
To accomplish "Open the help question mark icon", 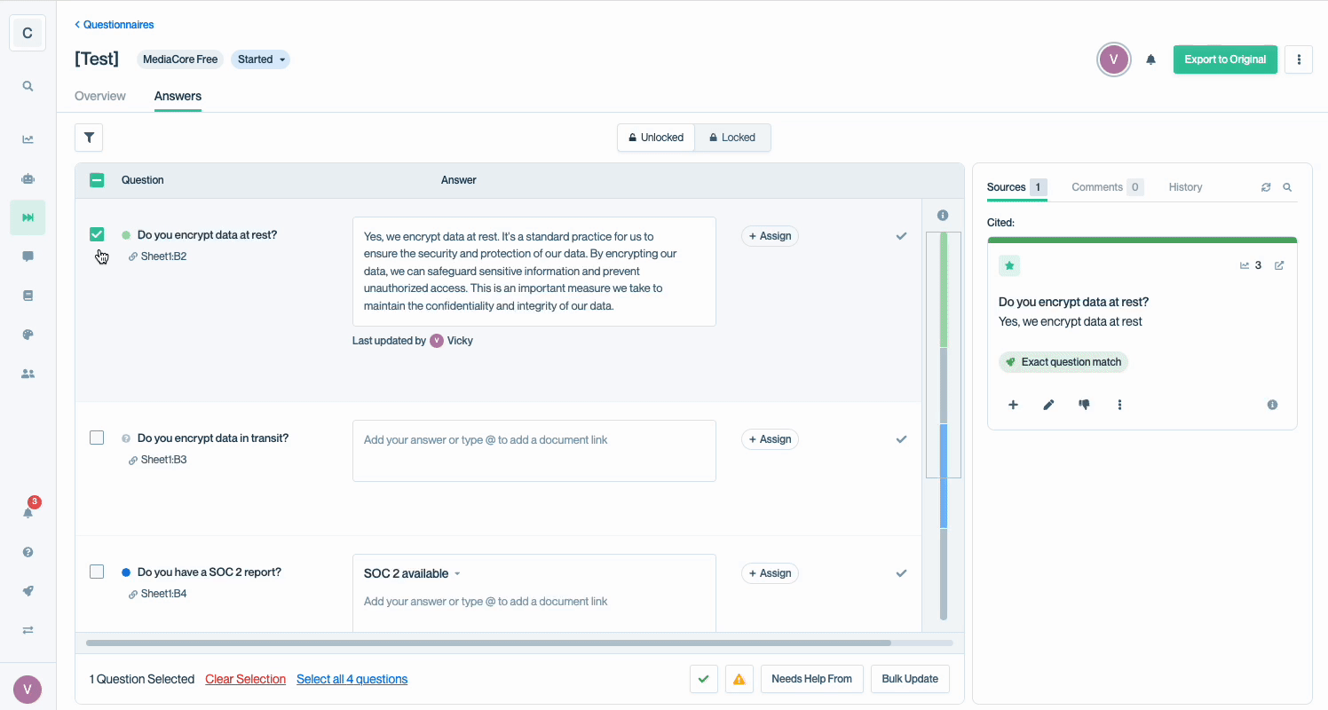I will 28,552.
